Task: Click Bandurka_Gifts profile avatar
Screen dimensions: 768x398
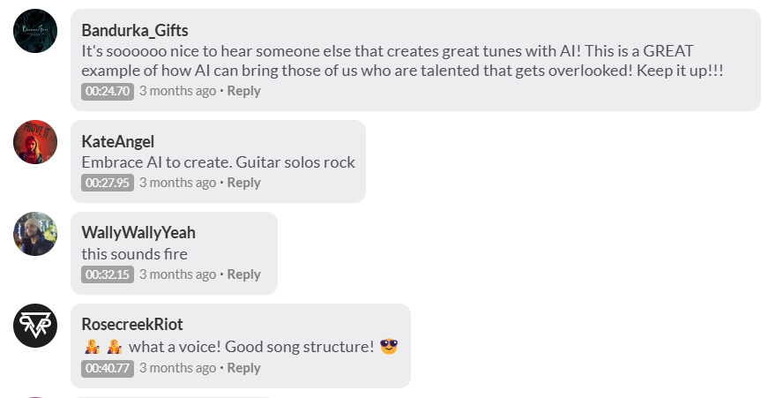Action: click(x=35, y=31)
